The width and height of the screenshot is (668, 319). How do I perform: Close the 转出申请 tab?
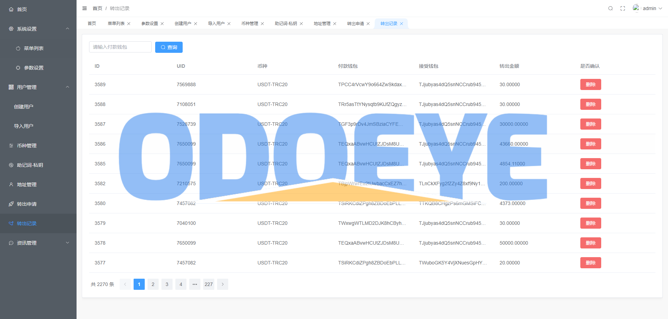pyautogui.click(x=368, y=24)
